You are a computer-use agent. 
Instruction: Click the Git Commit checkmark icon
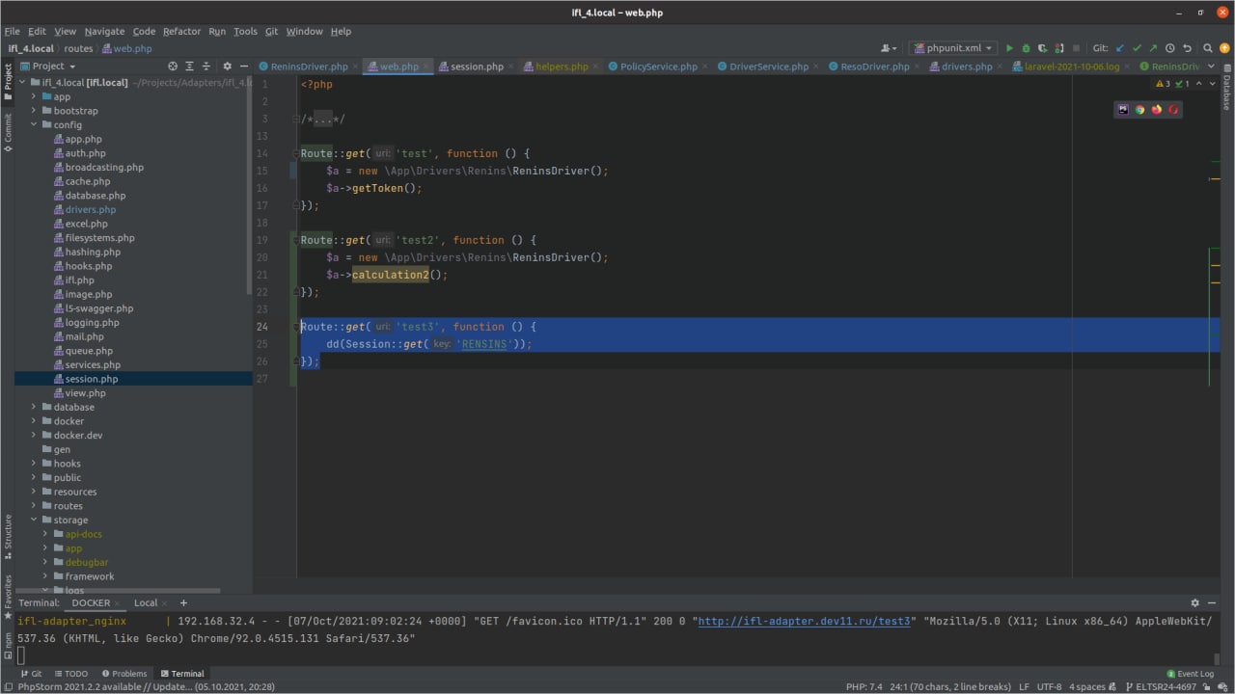(x=1137, y=47)
